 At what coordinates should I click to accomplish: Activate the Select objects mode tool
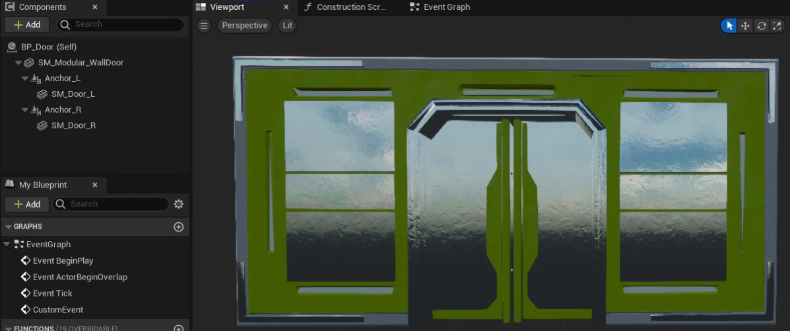click(x=729, y=26)
